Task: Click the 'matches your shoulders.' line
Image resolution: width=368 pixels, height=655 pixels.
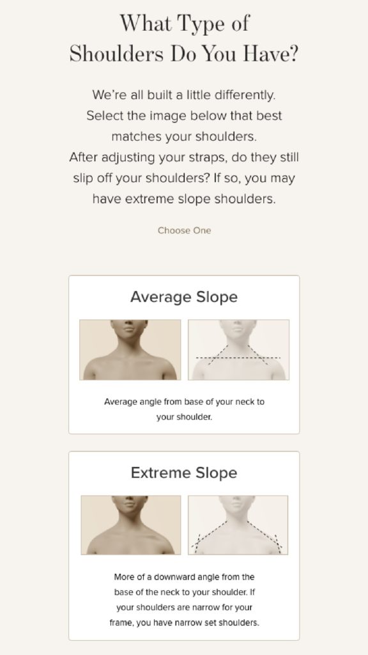Action: tap(184, 137)
